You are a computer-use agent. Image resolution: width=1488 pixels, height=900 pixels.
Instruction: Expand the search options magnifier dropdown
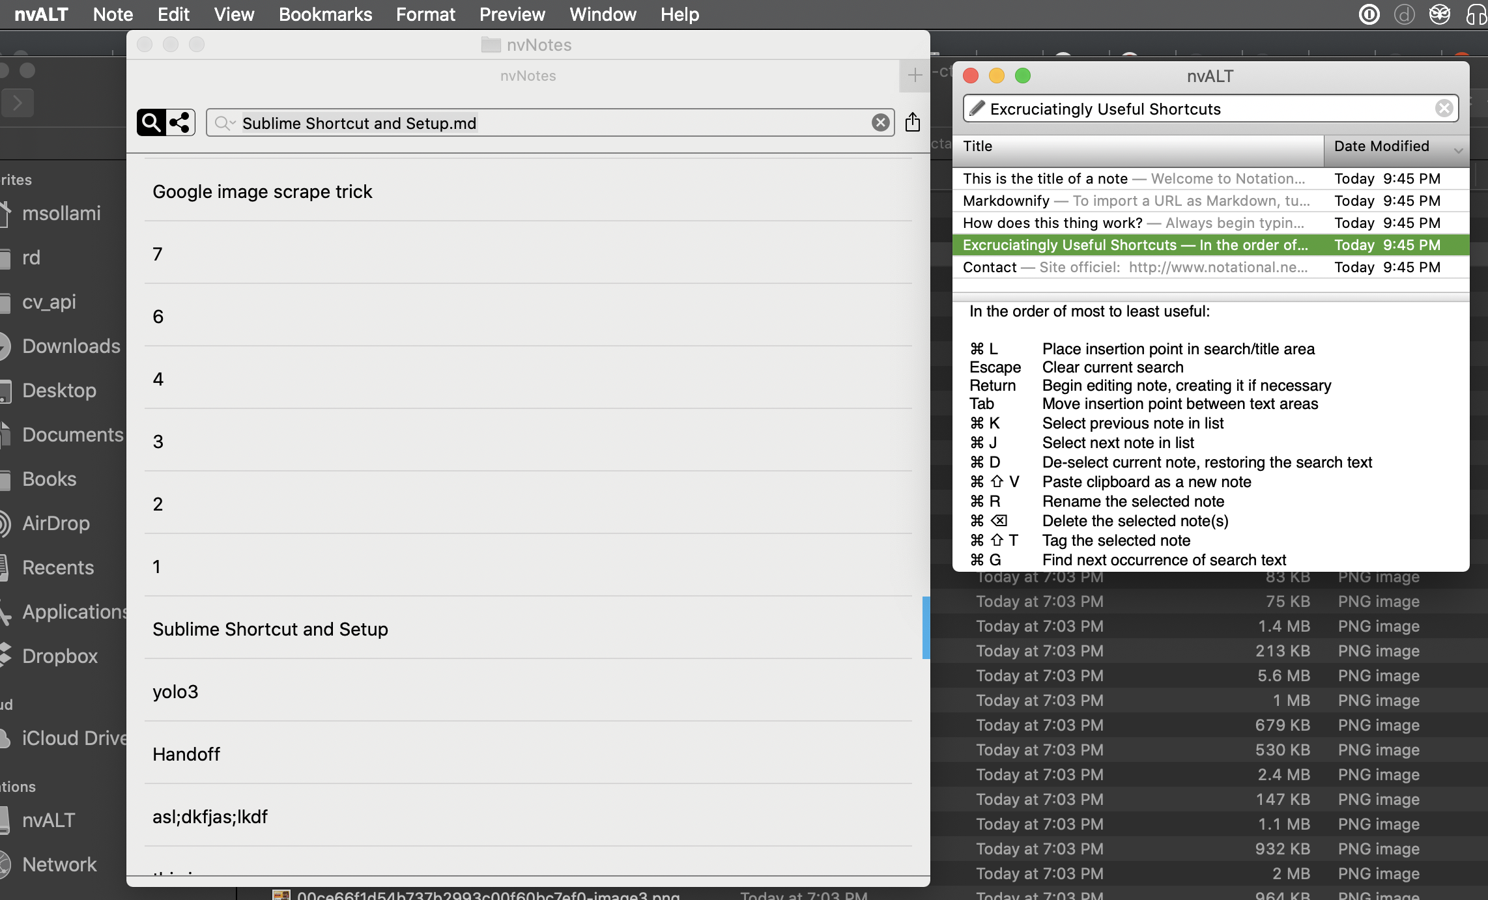[225, 122]
